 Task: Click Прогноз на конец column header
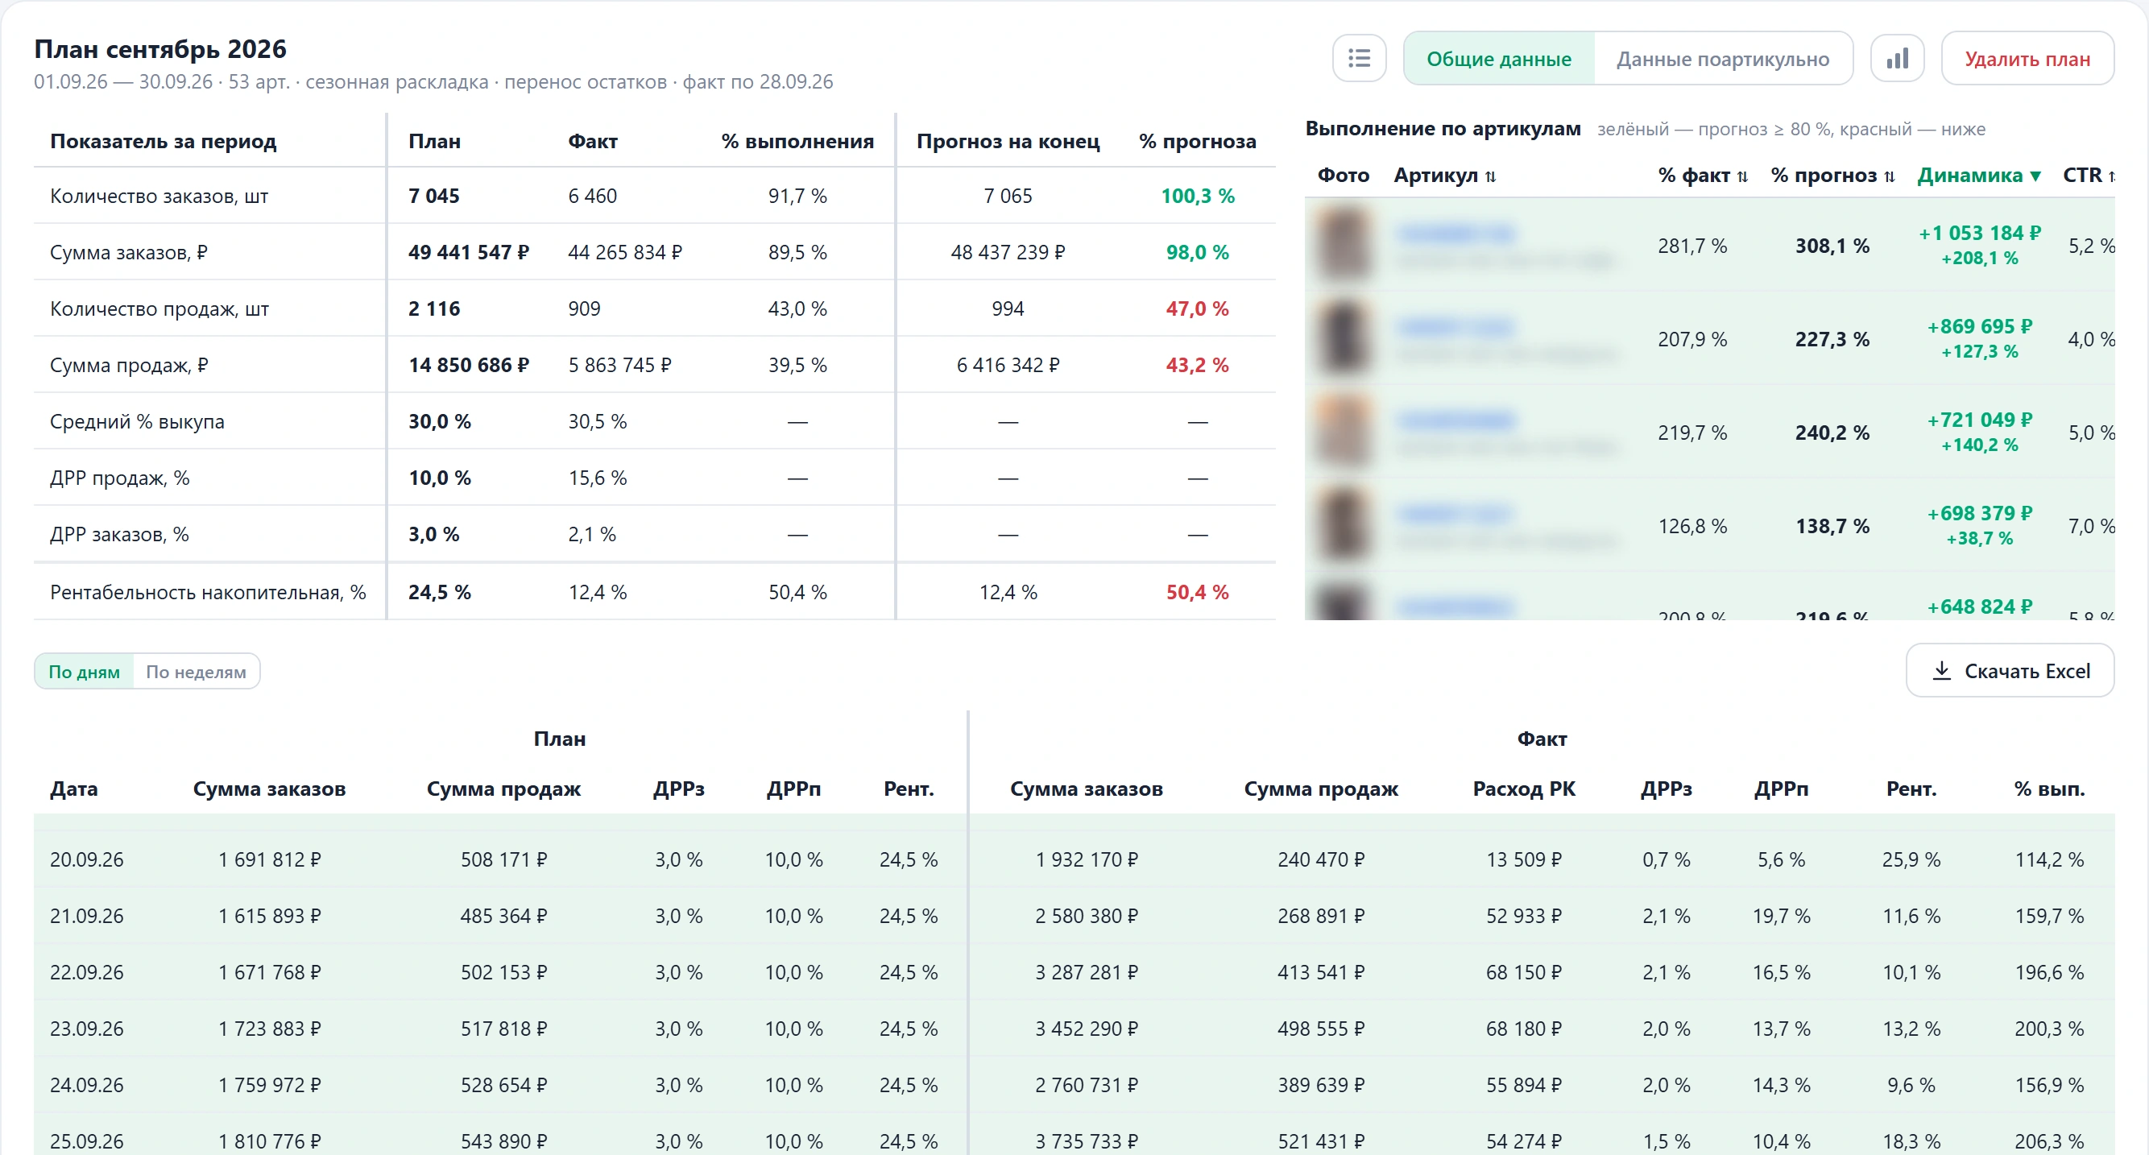point(1008,141)
